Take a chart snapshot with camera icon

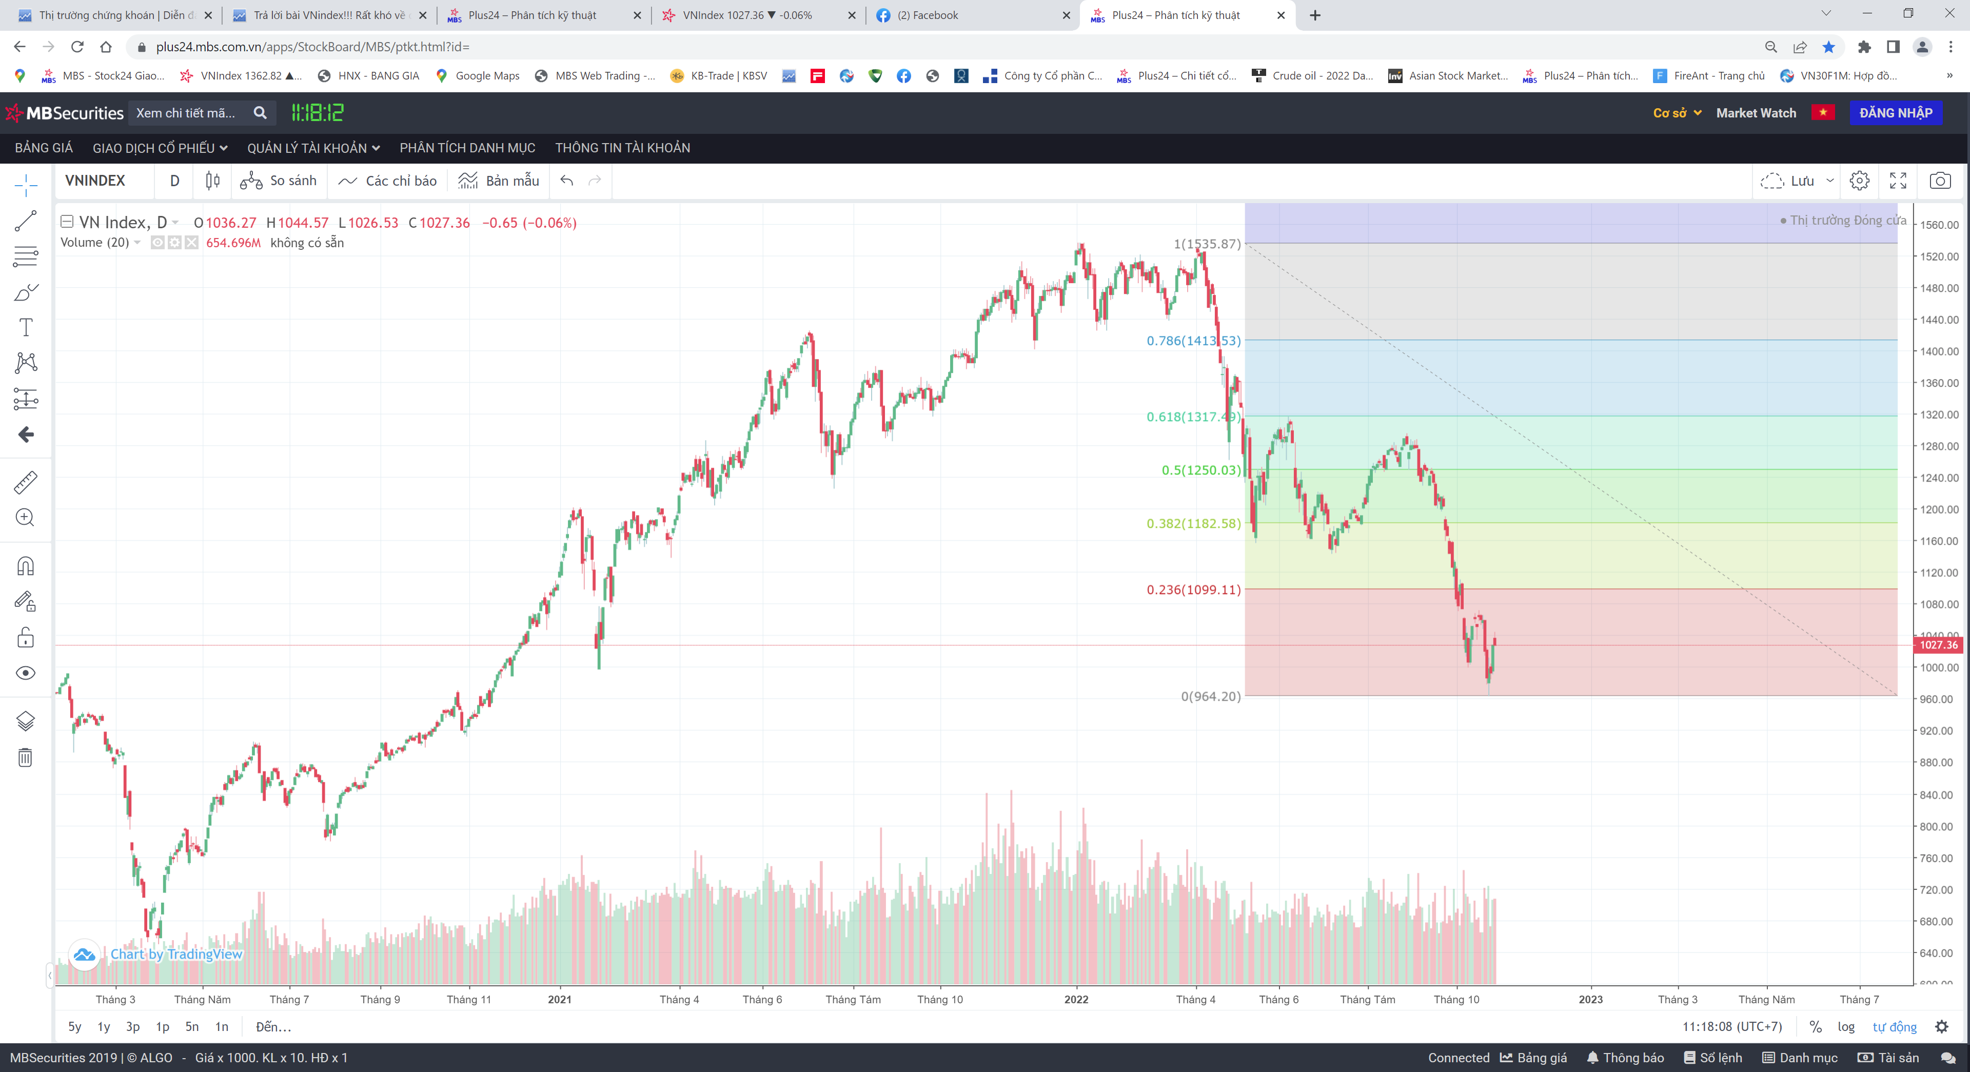pyautogui.click(x=1939, y=181)
